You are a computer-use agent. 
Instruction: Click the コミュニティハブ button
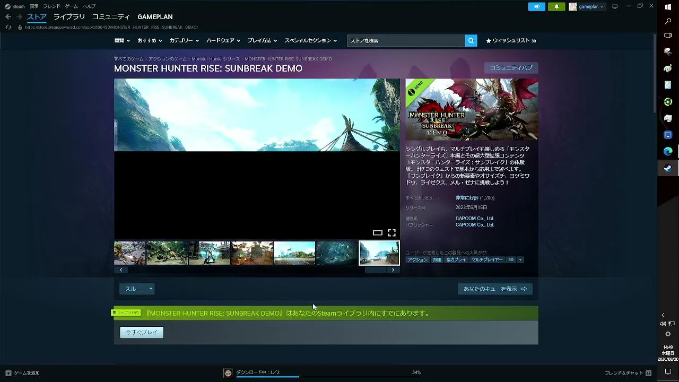click(x=511, y=68)
